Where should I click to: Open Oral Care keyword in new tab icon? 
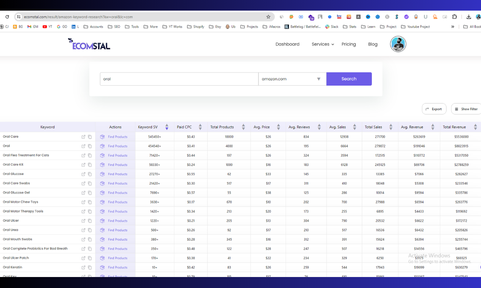pos(83,137)
